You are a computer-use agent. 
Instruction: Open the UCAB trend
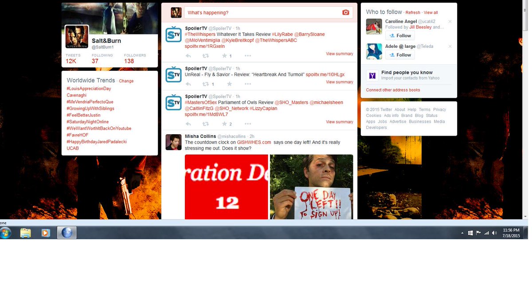point(73,148)
